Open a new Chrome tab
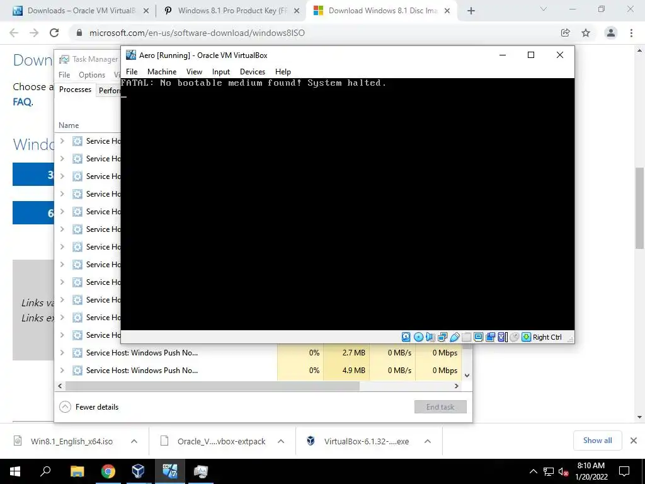 click(x=471, y=11)
